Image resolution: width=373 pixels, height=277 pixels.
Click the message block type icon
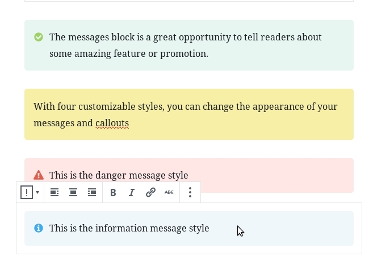[27, 192]
